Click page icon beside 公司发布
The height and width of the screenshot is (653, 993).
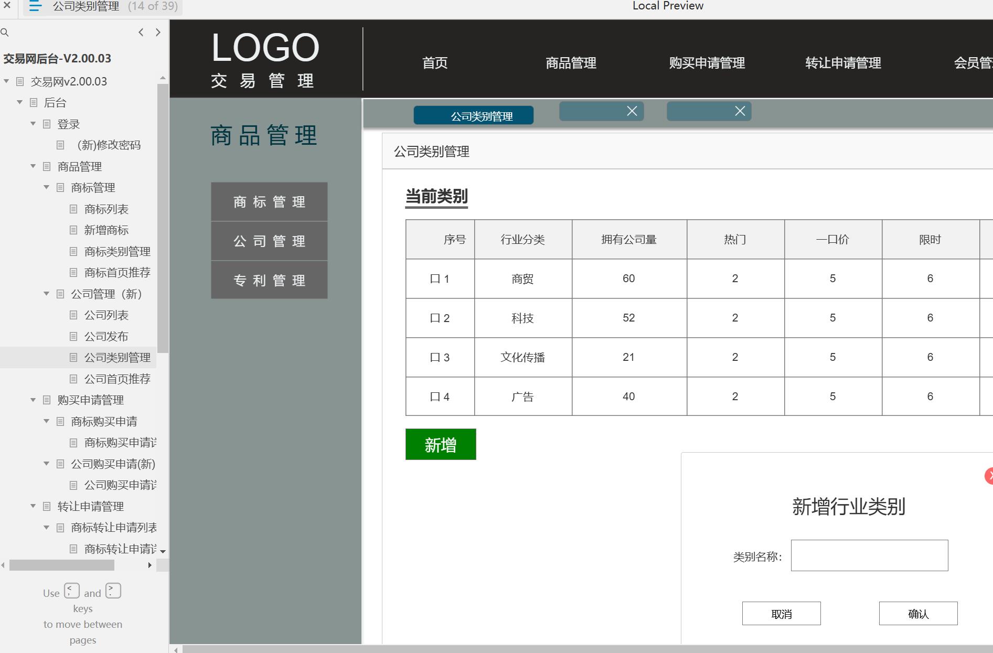[73, 337]
